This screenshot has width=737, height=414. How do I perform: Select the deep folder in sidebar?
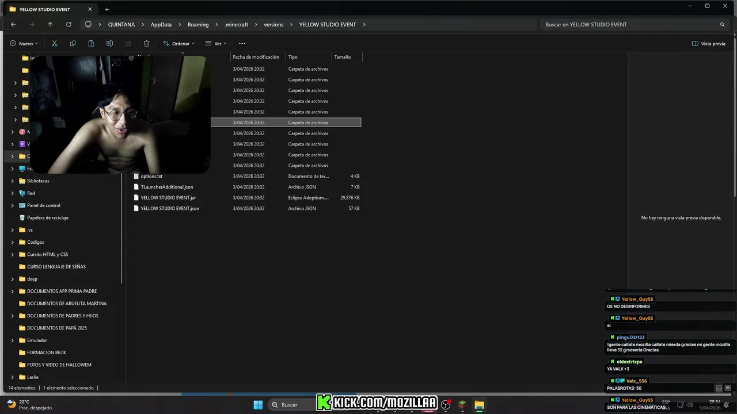coord(32,279)
